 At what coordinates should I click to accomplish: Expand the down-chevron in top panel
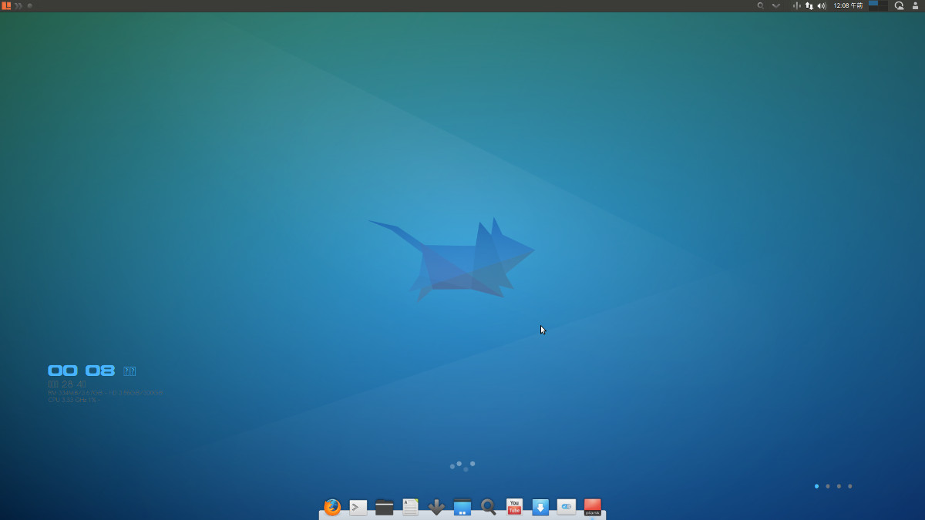(x=776, y=5)
